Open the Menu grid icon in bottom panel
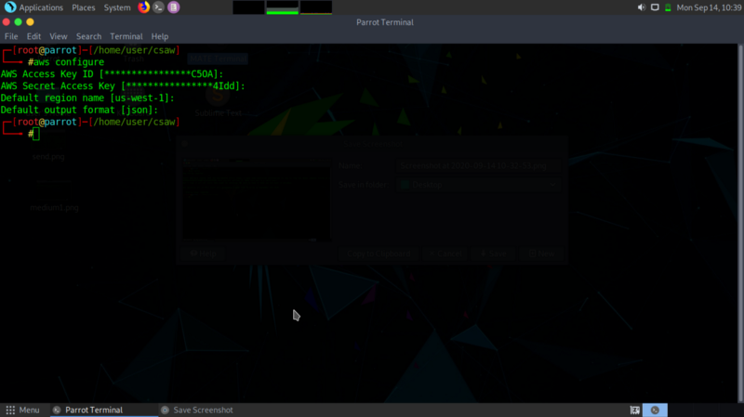744x417 pixels. click(10, 410)
